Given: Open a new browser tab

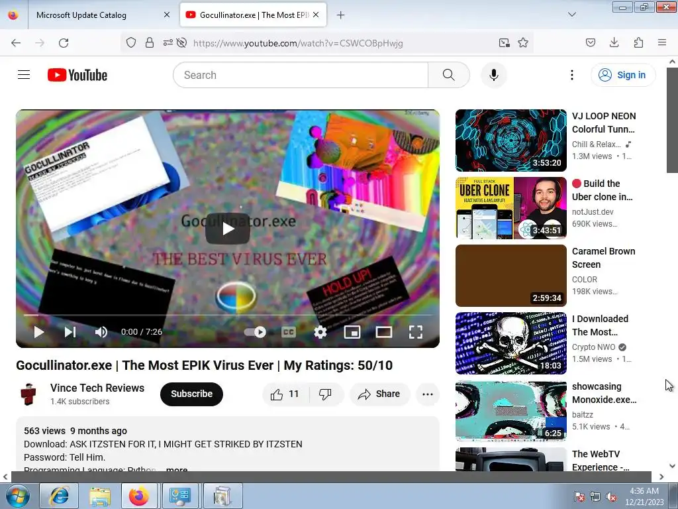Looking at the screenshot, I should [341, 15].
